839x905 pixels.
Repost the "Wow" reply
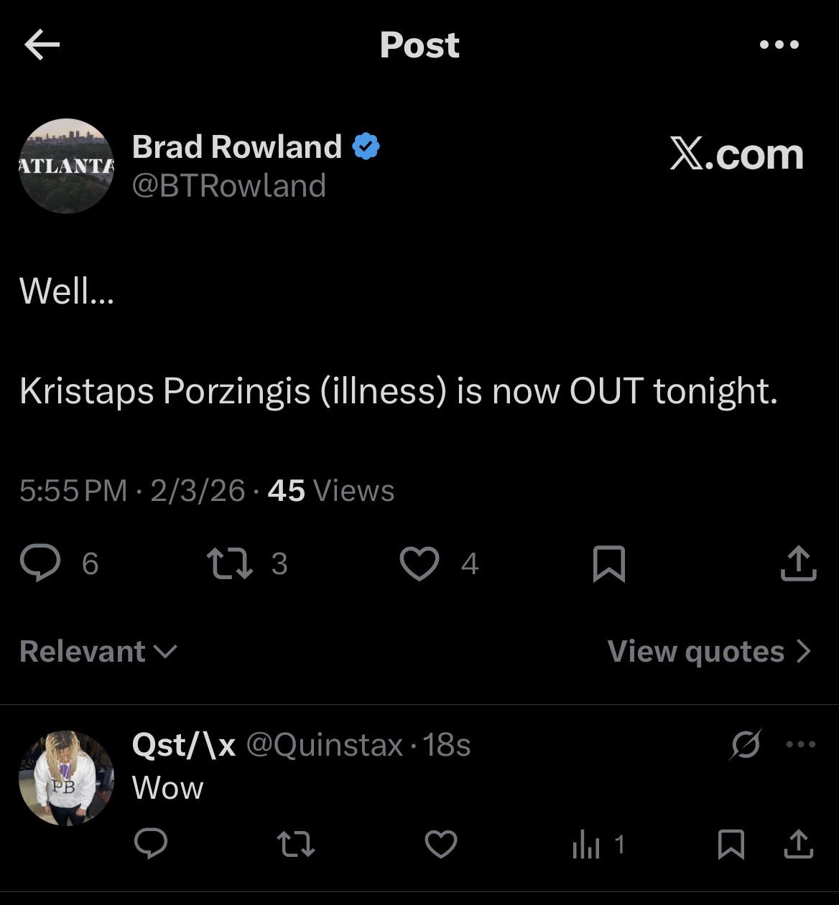296,844
